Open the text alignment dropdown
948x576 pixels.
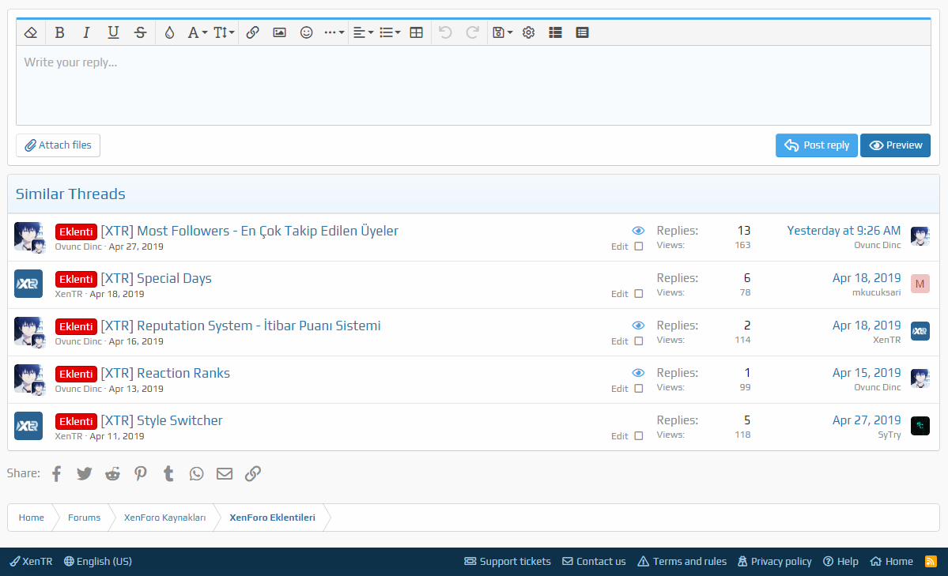click(x=363, y=32)
